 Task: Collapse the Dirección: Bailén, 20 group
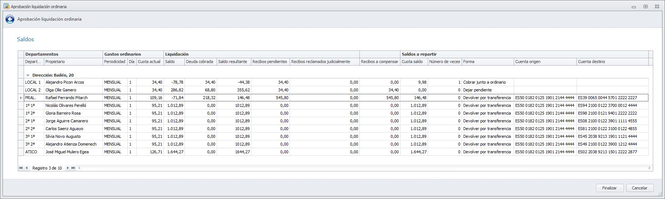(28, 75)
